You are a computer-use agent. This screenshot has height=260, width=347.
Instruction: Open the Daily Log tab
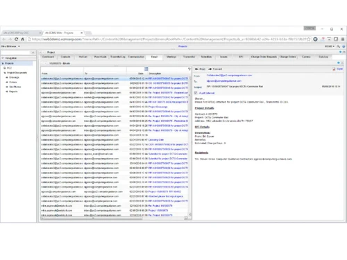click(323, 57)
